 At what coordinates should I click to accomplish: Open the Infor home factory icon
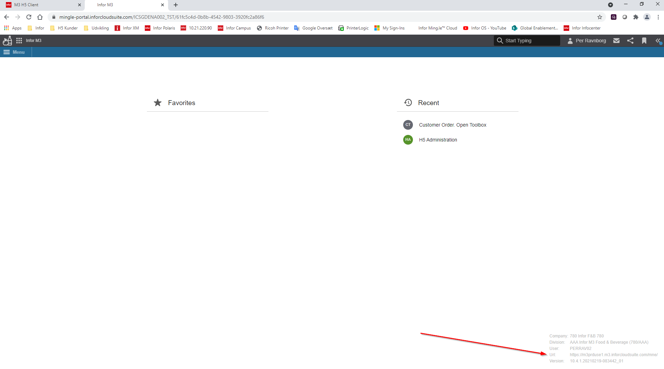[7, 41]
